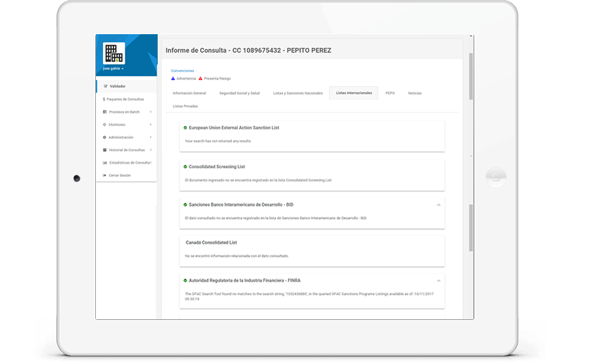Open the PEPS tab
Screen dimensions: 599x362
(390, 93)
